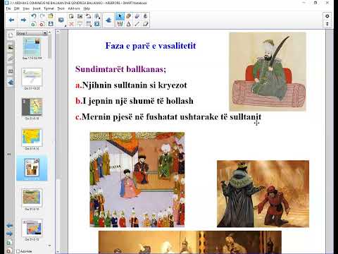Open the Attachments paperclip tab
The height and width of the screenshot is (254, 338).
tap(11, 59)
